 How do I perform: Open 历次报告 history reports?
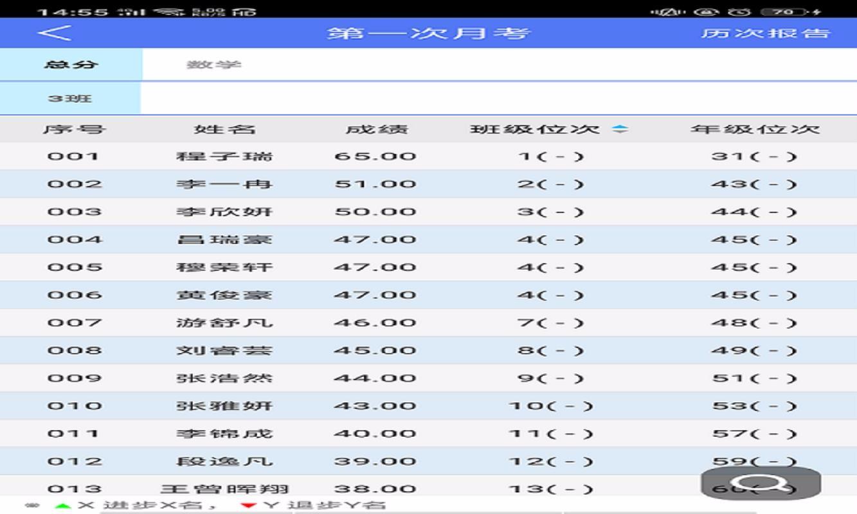click(x=765, y=33)
